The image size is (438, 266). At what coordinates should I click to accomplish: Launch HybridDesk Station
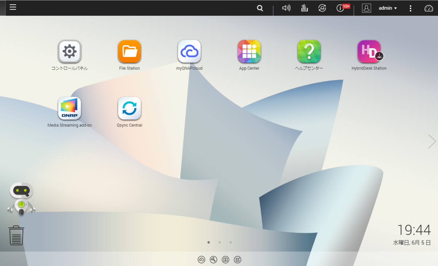tap(369, 51)
